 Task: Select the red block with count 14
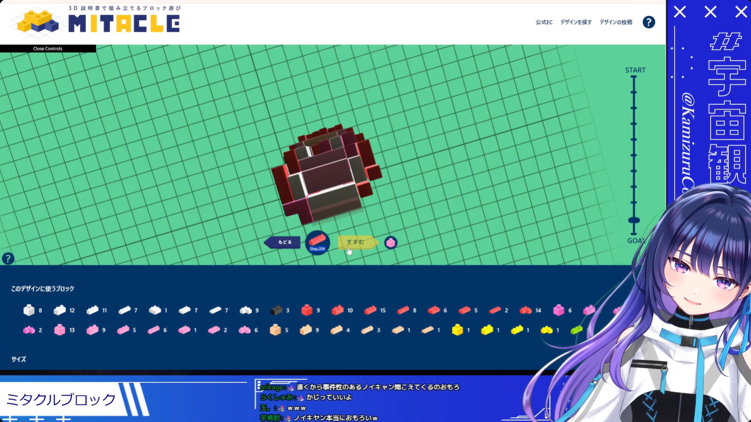pos(525,310)
